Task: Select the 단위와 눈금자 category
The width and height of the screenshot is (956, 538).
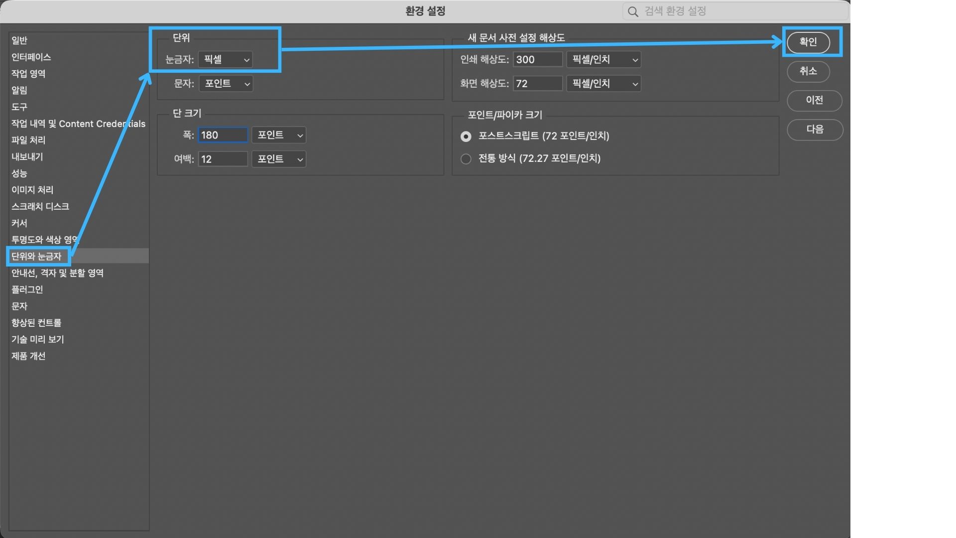Action: (79, 256)
